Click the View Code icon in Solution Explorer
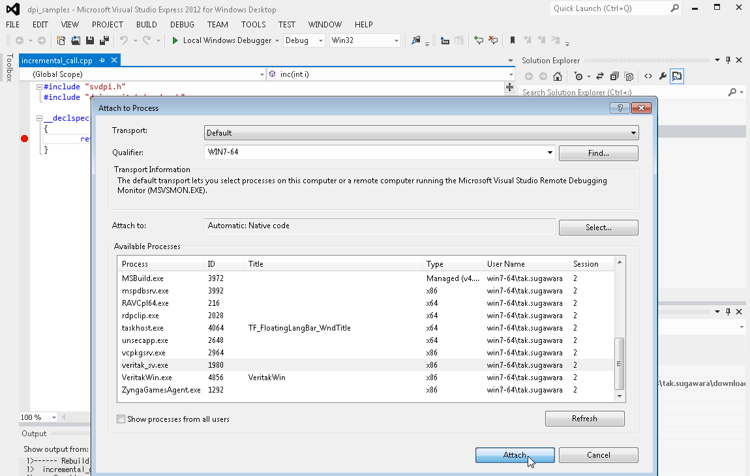Viewport: 750px width, 476px height. 648,76
